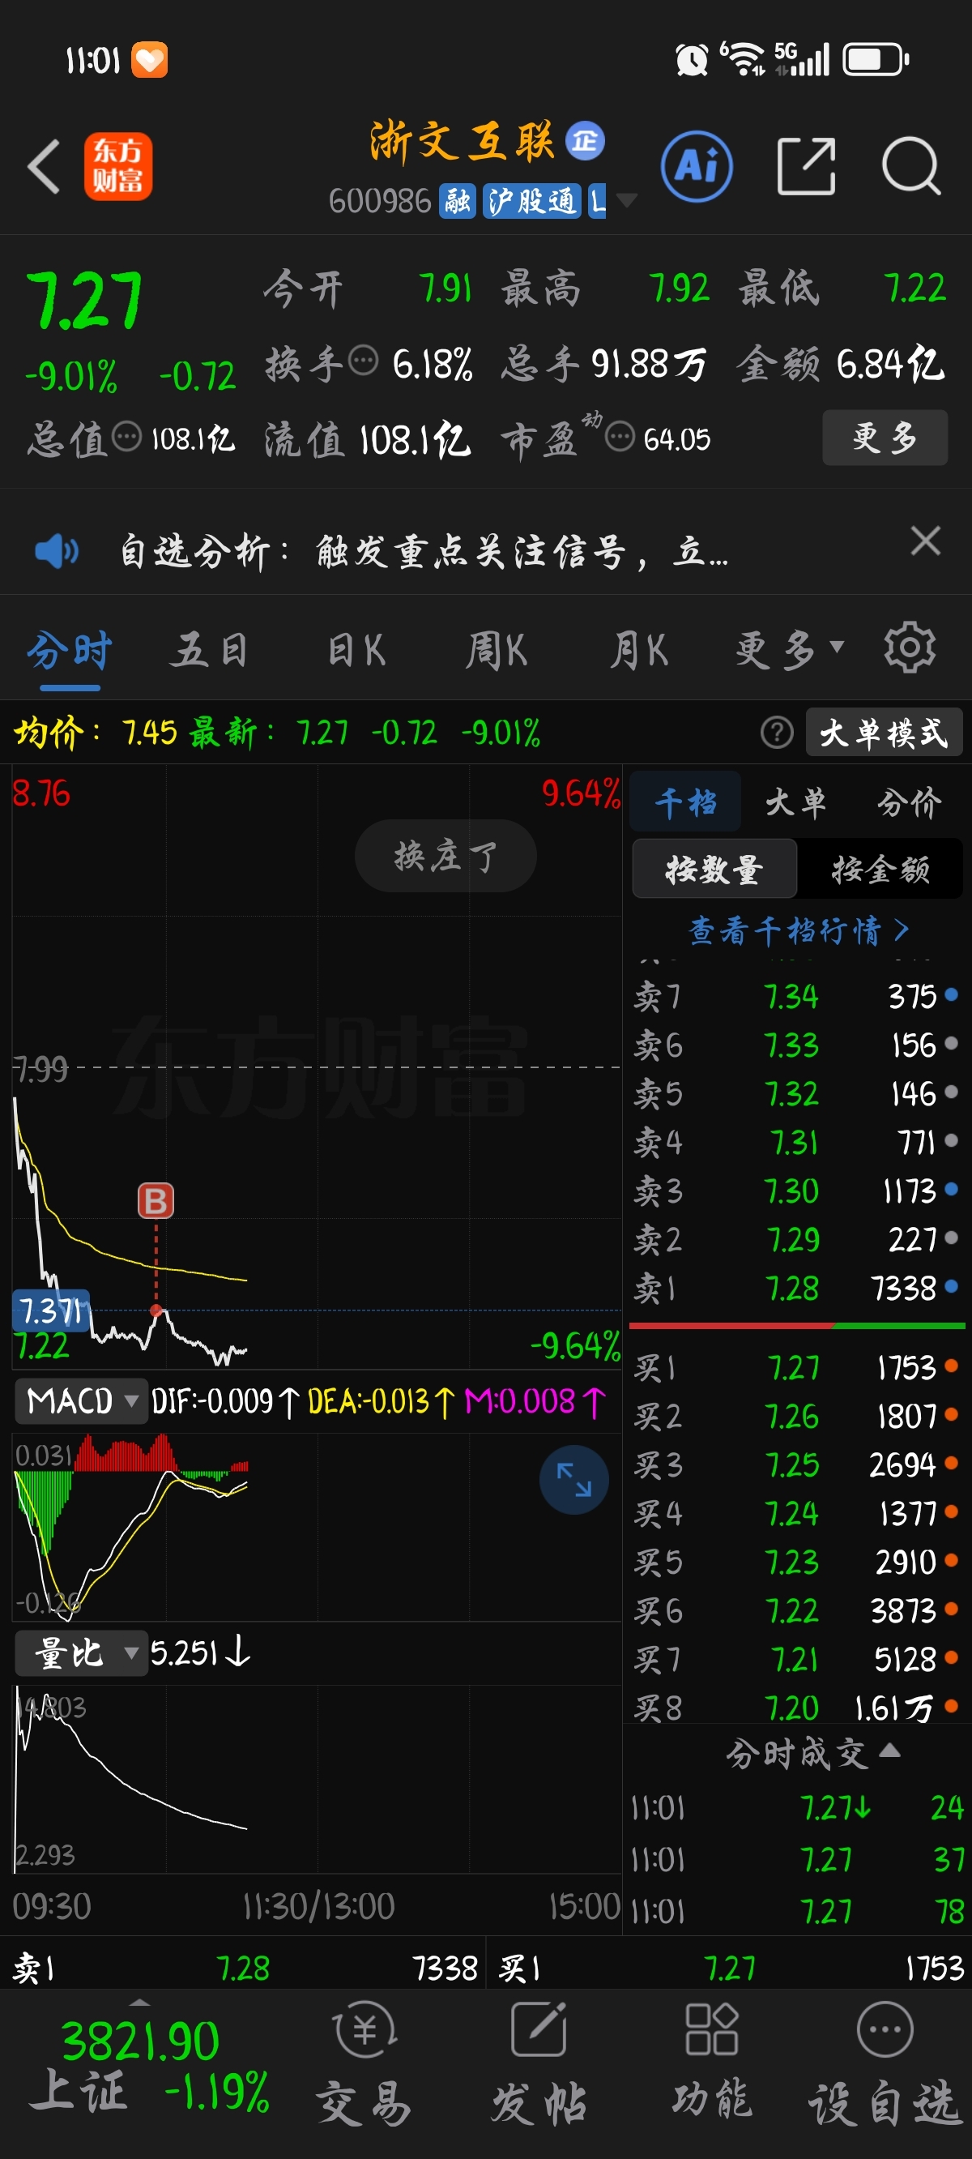Tap the share/export icon
Image resolution: width=972 pixels, height=2159 pixels.
(806, 166)
